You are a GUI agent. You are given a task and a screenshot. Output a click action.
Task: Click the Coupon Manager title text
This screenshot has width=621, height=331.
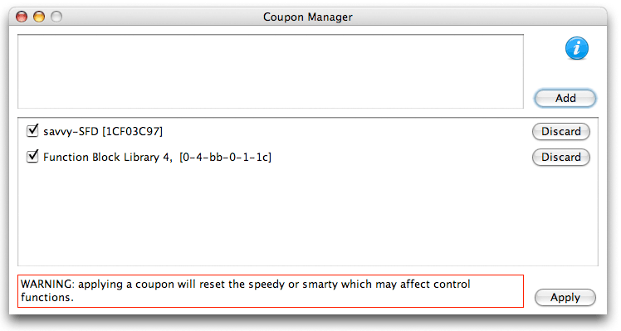tap(308, 17)
